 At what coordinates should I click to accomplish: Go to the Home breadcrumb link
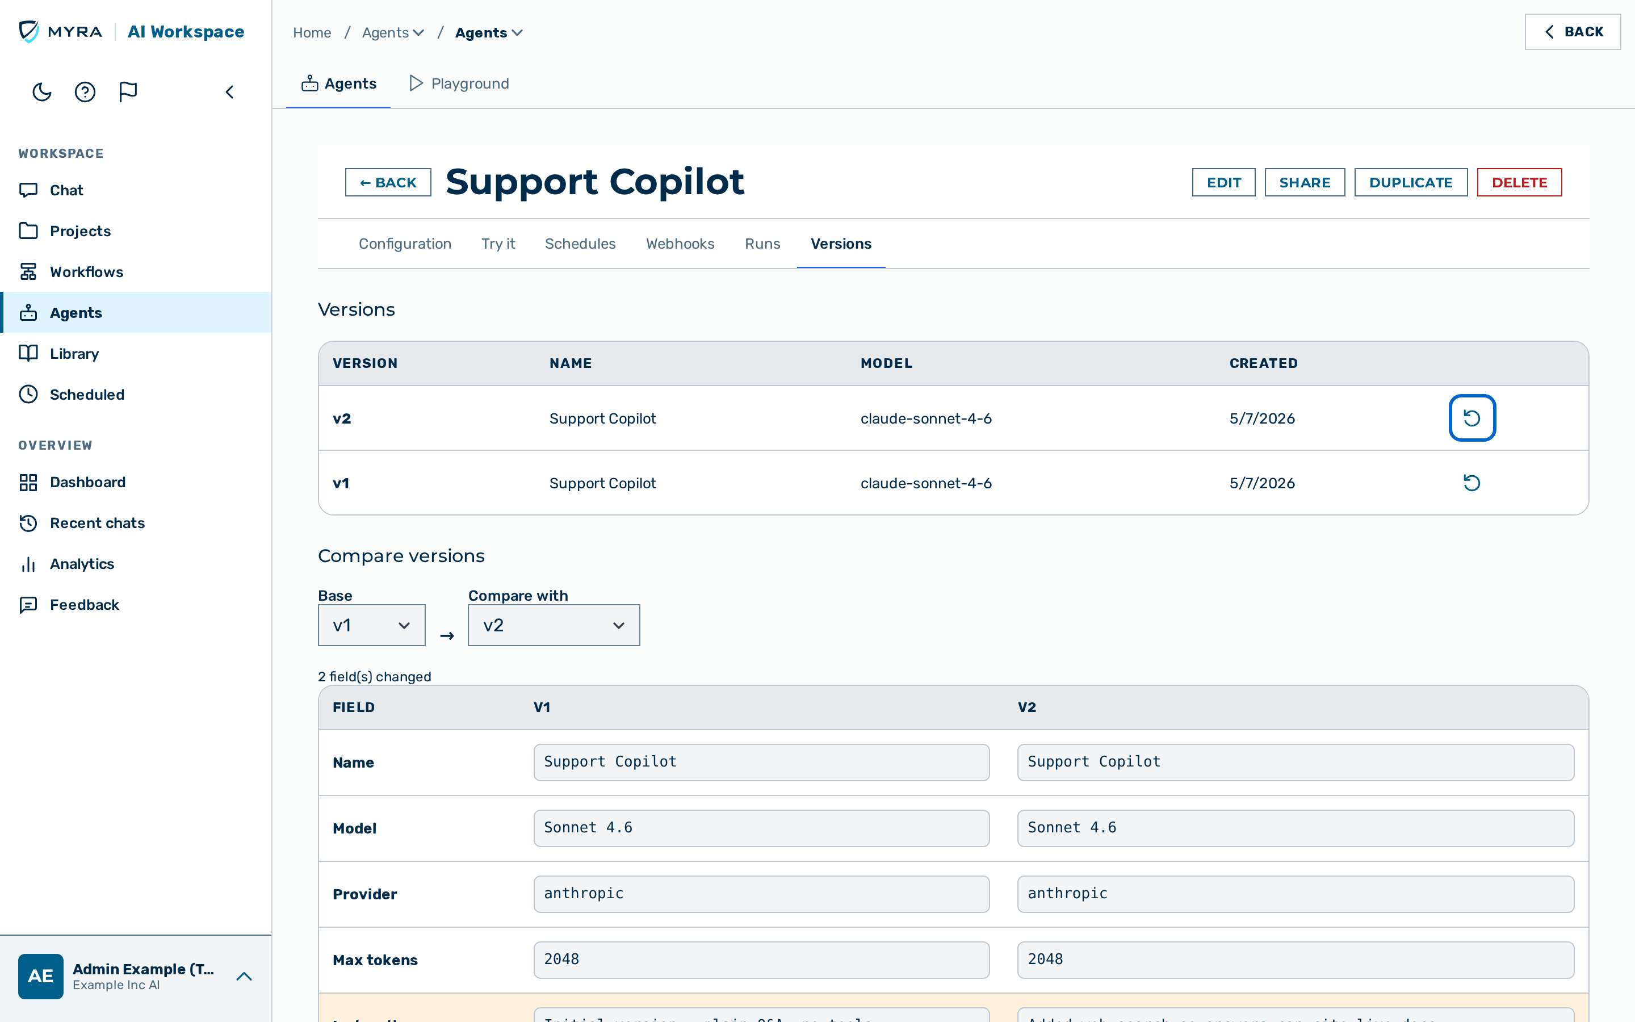tap(312, 32)
